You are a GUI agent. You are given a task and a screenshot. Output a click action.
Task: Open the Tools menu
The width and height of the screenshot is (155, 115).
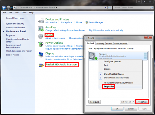pos(24,13)
